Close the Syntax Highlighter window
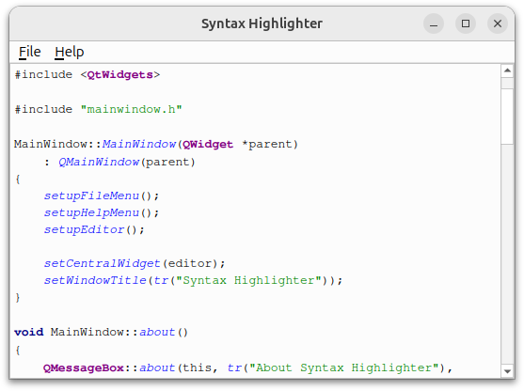The width and height of the screenshot is (524, 391). 498,23
